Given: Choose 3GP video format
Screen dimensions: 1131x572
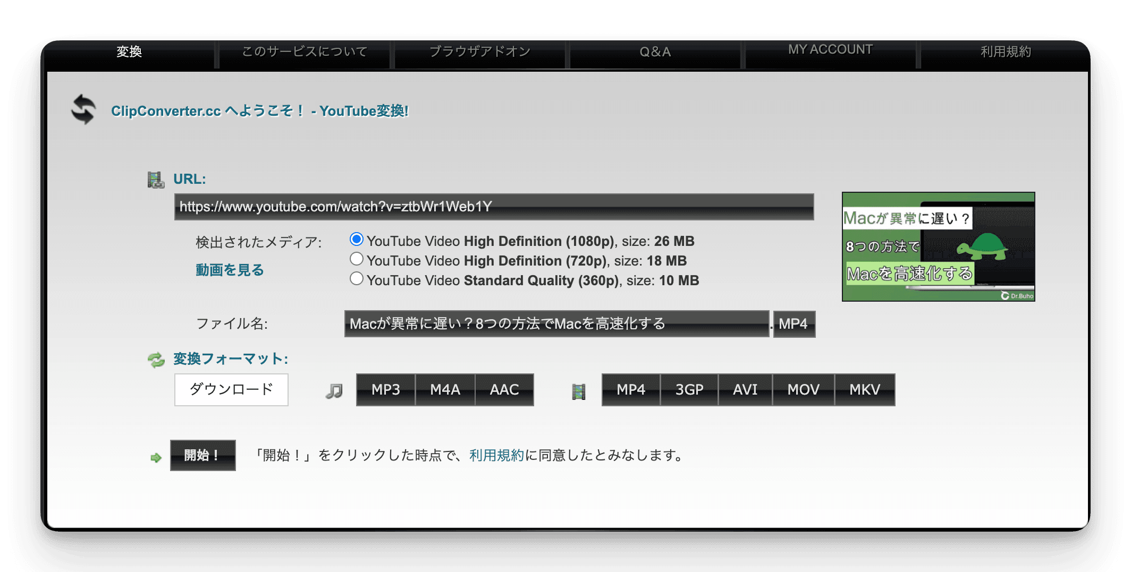Looking at the screenshot, I should pos(689,390).
